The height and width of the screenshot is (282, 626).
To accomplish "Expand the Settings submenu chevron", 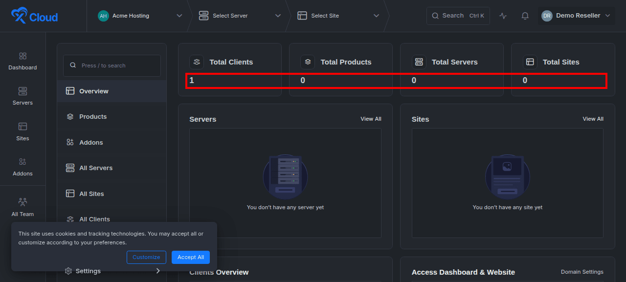I will coord(158,271).
